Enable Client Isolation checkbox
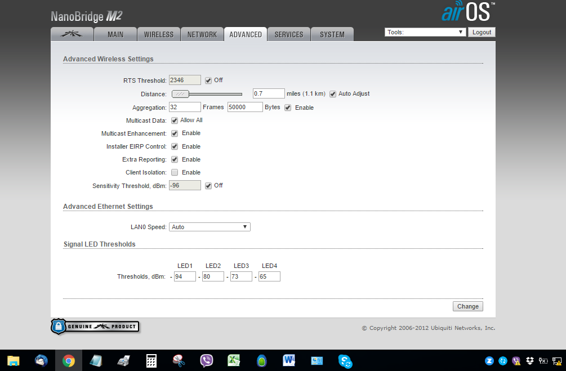Image resolution: width=566 pixels, height=371 pixels. [x=175, y=172]
